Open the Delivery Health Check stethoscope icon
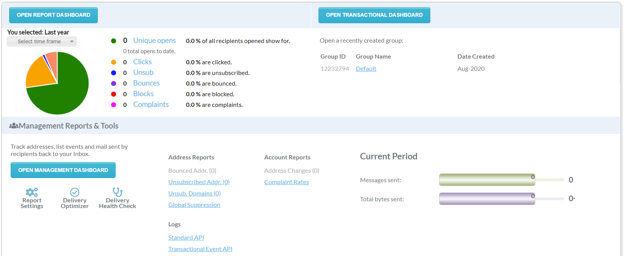 117,192
